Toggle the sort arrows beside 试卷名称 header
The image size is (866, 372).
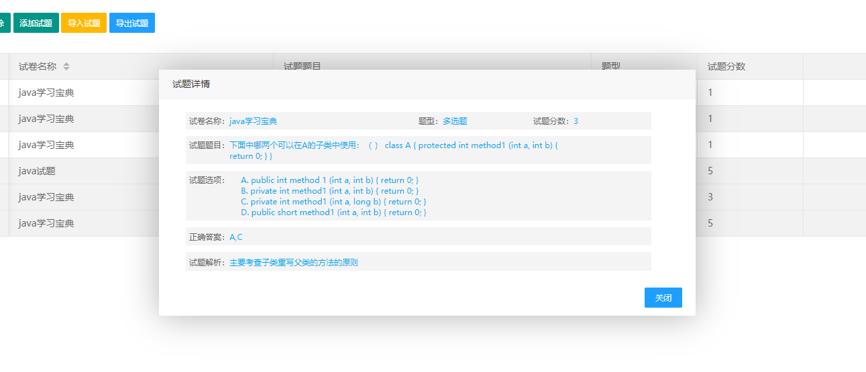tap(66, 66)
